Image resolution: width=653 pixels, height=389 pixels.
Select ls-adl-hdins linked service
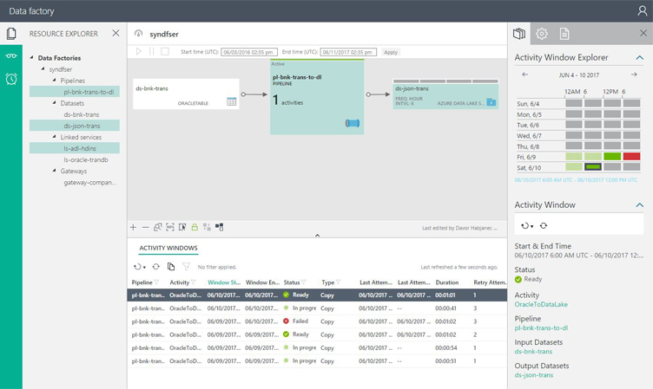coord(75,148)
